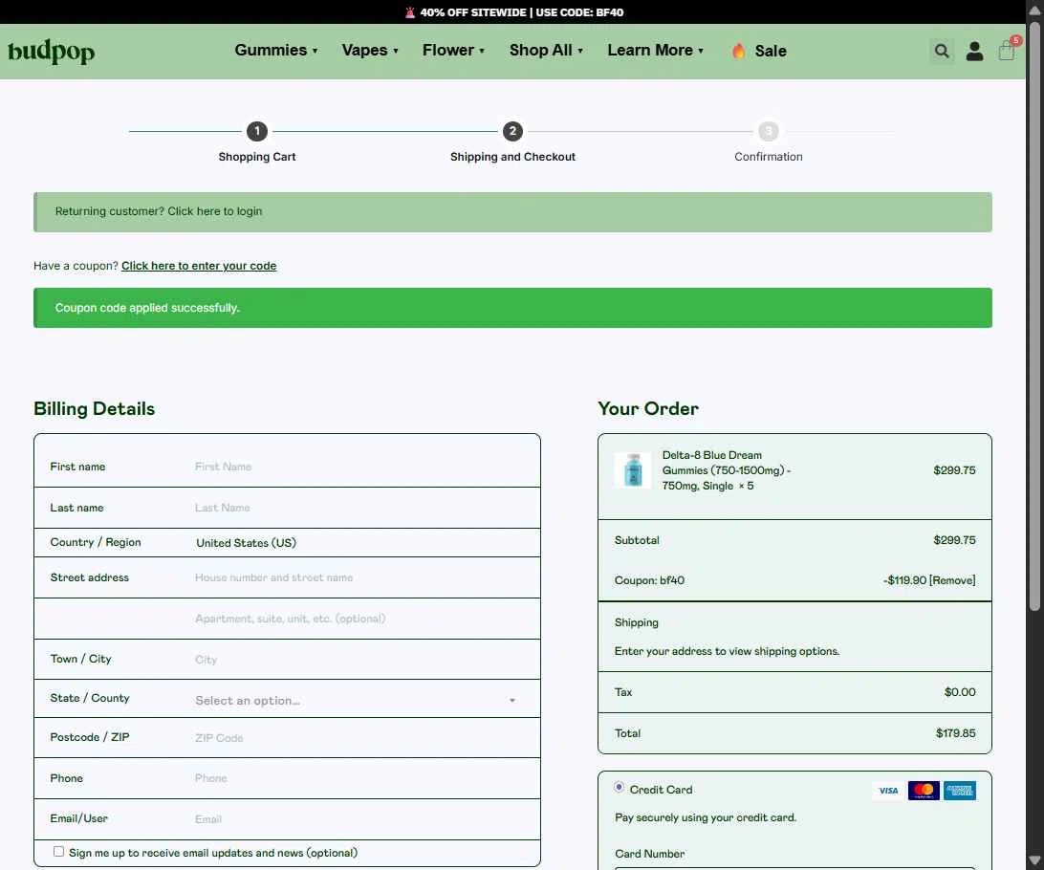Click the Phone field
The image size is (1044, 870).
pyautogui.click(x=359, y=778)
